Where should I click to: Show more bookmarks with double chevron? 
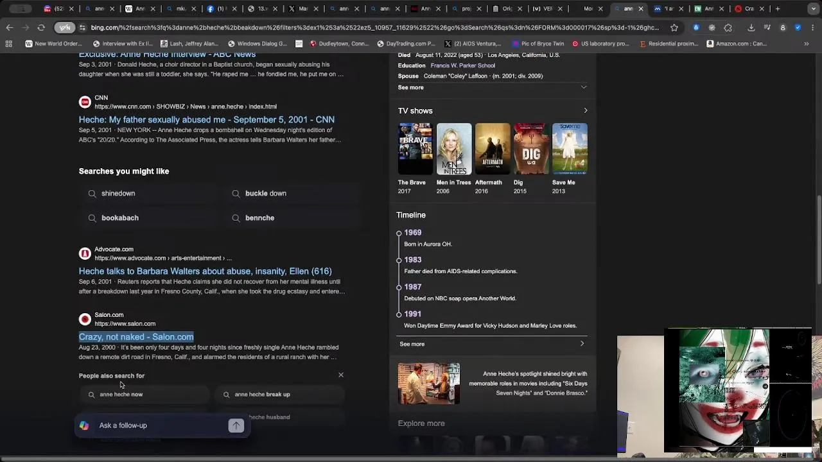(806, 44)
